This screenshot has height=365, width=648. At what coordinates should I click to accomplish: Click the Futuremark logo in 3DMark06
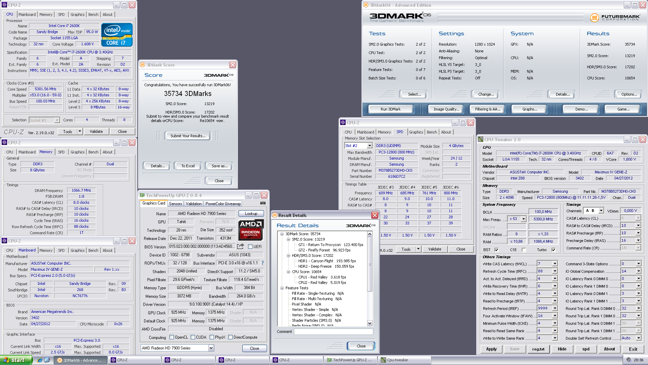(x=615, y=18)
